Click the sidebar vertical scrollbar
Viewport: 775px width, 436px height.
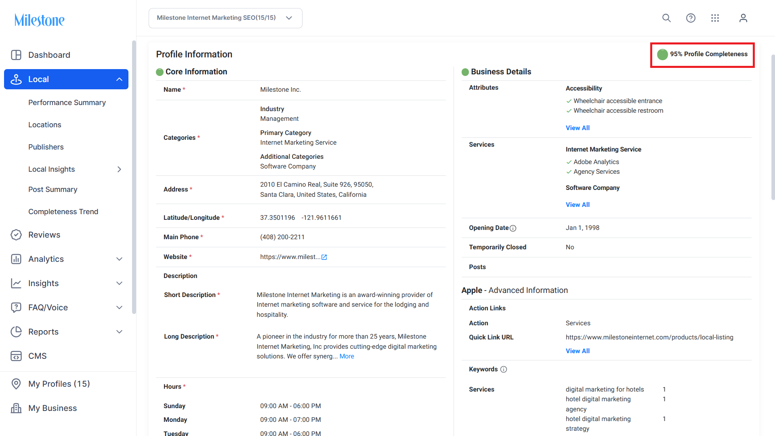[x=134, y=177]
